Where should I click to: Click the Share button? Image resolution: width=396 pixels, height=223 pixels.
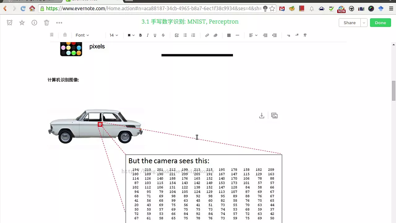point(350,23)
